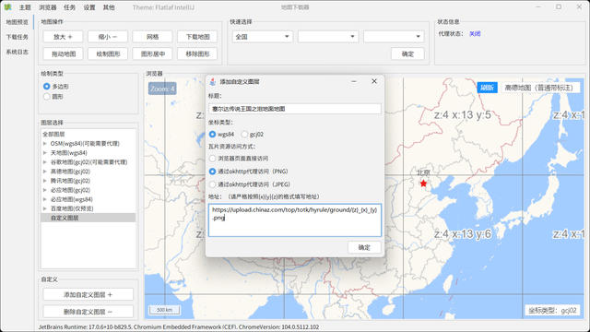This screenshot has height=332, width=590.
Task: Click 确定 button in the dialog
Action: 364,247
